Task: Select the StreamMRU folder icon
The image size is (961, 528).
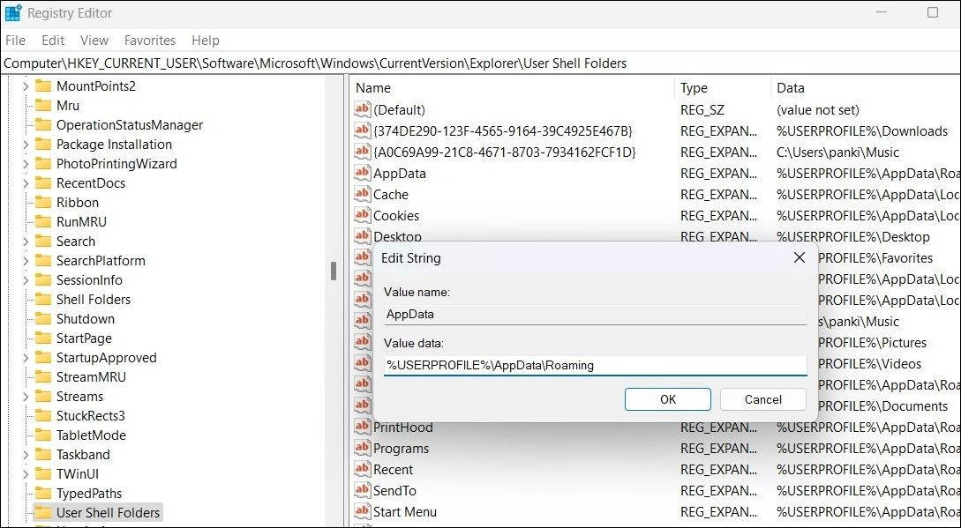Action: (x=43, y=377)
